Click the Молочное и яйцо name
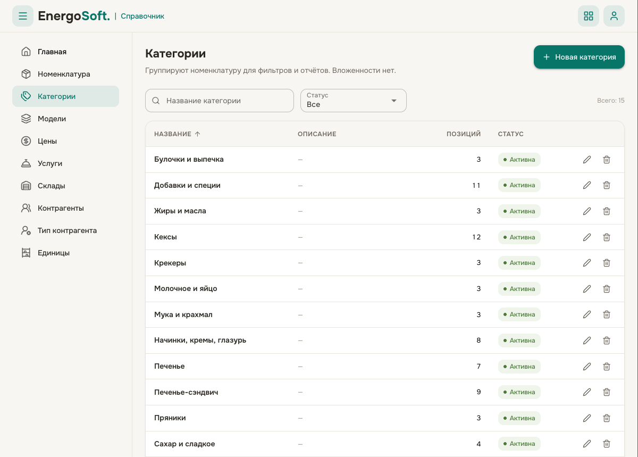Screen dimensions: 638x457 tap(186, 289)
